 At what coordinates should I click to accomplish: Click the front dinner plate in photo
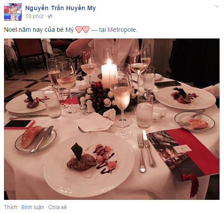click(x=89, y=162)
